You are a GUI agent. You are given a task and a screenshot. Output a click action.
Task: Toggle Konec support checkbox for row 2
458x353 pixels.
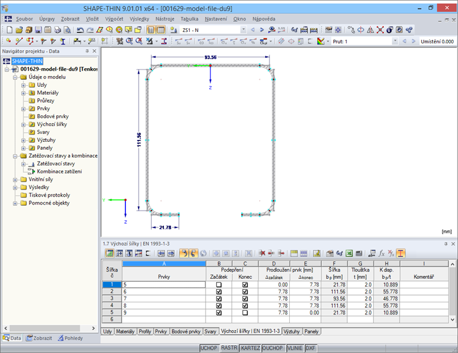pos(245,291)
